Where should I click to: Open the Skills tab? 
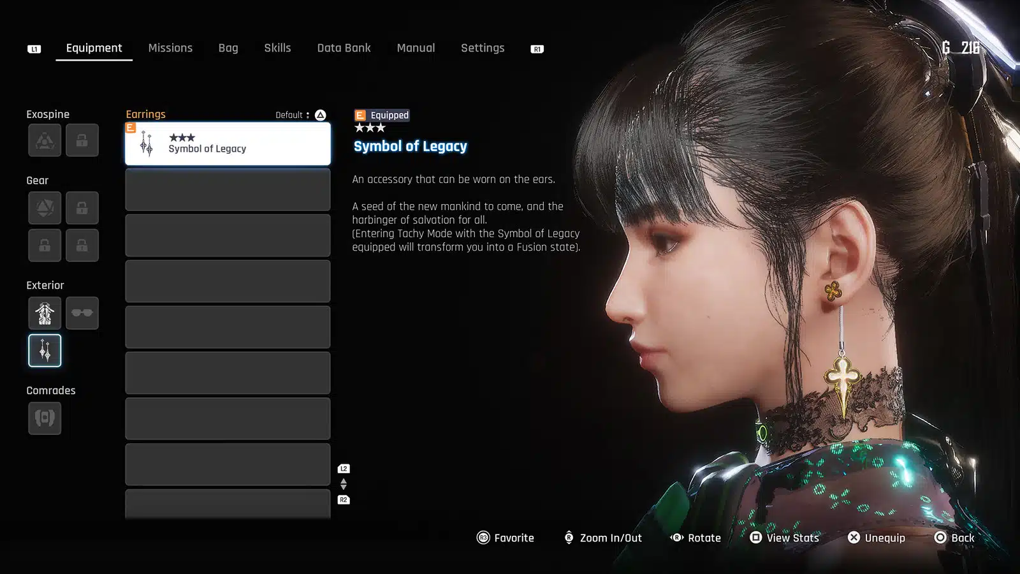point(277,48)
